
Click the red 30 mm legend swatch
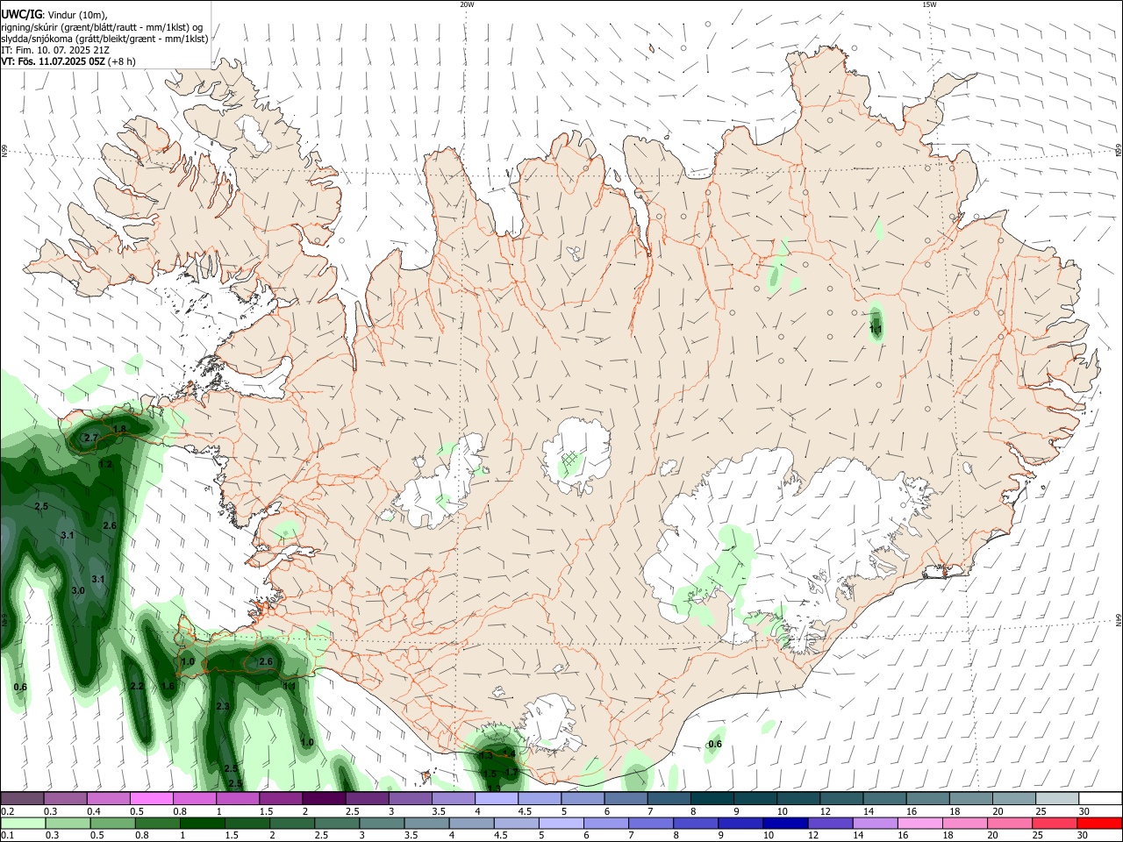pyautogui.click(x=1100, y=823)
